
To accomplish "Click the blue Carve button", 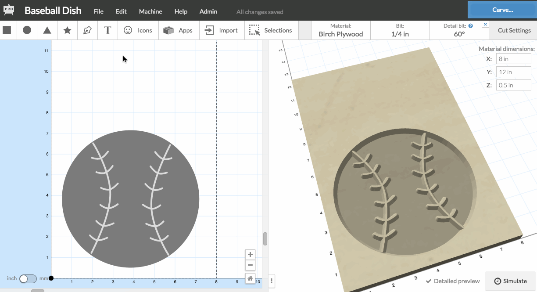I will click(502, 10).
